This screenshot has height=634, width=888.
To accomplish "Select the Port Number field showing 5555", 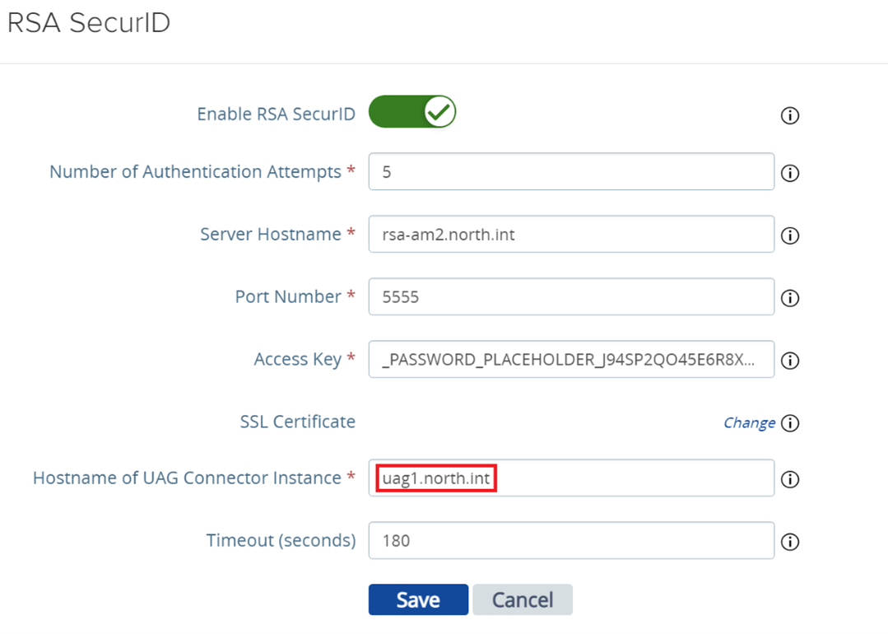I will 570,296.
